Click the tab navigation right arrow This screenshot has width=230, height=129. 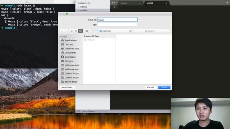click(114, 3)
